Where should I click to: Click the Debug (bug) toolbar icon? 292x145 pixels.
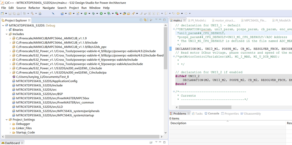click(x=93, y=13)
